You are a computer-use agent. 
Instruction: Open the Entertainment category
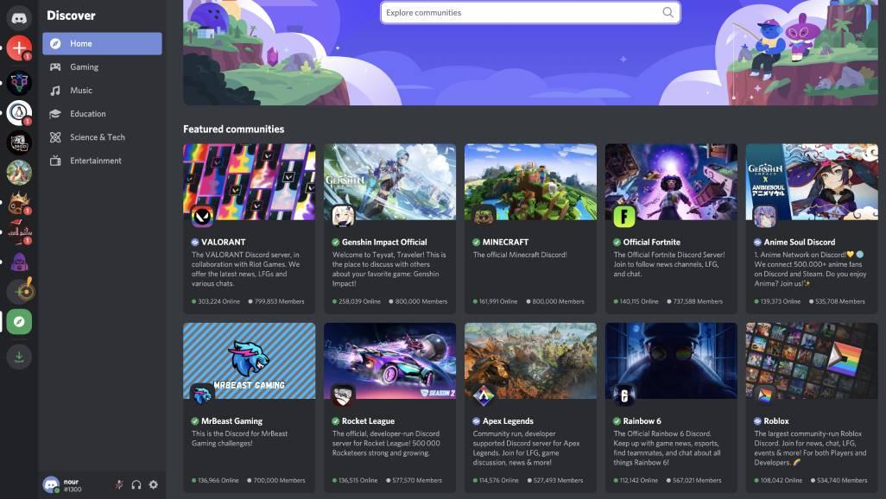click(x=102, y=161)
